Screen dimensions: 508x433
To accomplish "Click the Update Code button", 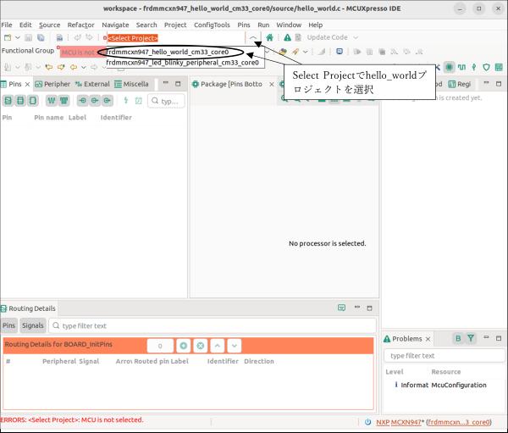I will [x=327, y=38].
